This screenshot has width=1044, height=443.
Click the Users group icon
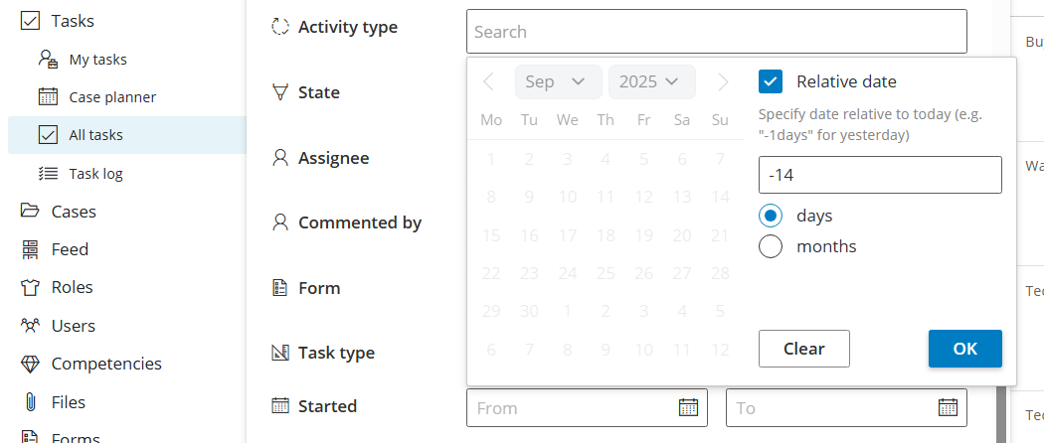(31, 326)
